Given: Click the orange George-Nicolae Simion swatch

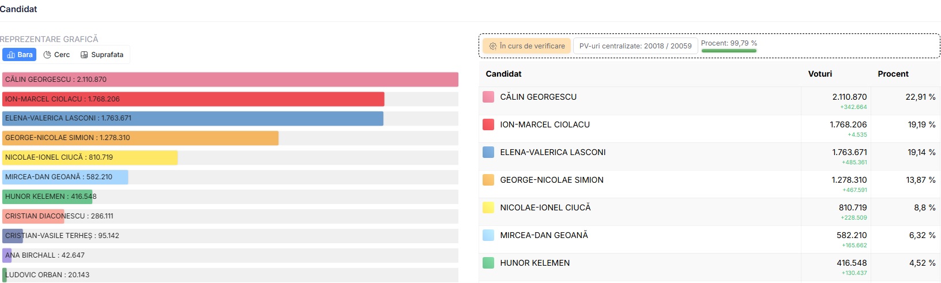Looking at the screenshot, I should pyautogui.click(x=488, y=180).
